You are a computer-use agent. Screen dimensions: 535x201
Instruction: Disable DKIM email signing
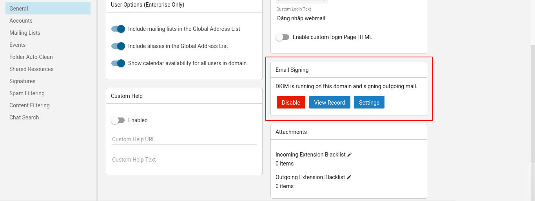[x=291, y=103]
